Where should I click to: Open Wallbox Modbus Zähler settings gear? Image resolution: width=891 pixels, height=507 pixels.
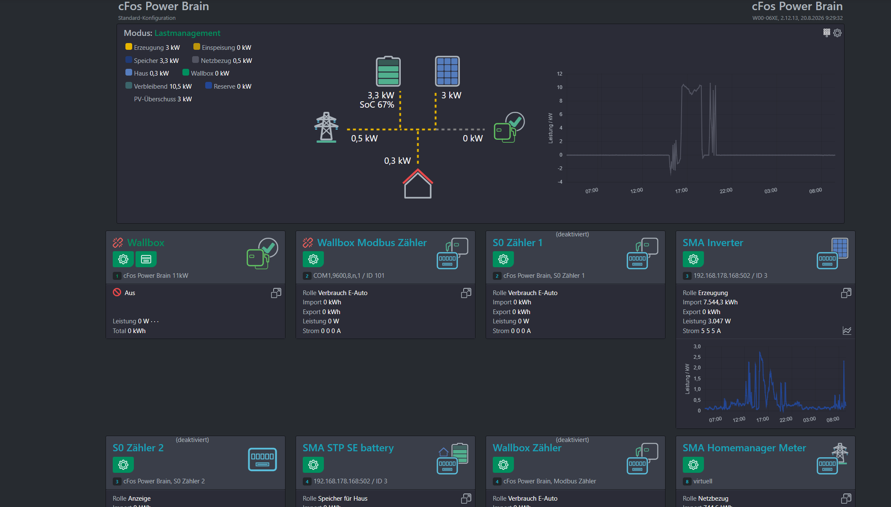(x=313, y=259)
